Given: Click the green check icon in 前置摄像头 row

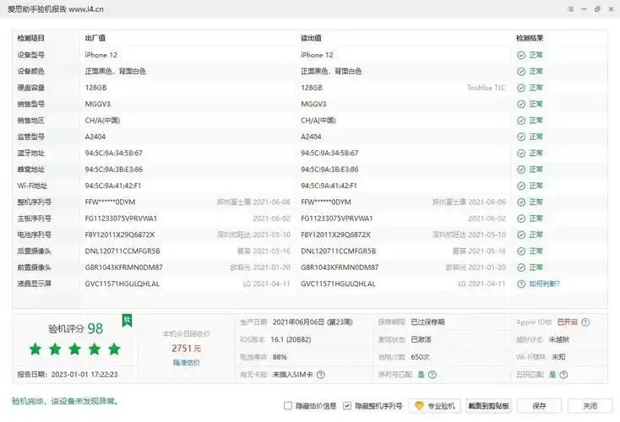Looking at the screenshot, I should pyautogui.click(x=521, y=268).
